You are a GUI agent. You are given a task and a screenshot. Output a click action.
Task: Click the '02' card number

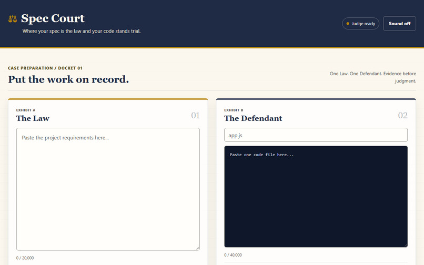402,116
